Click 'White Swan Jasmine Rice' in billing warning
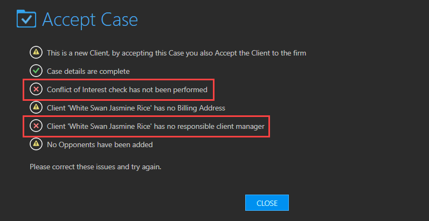This screenshot has height=221, width=429. coord(110,108)
